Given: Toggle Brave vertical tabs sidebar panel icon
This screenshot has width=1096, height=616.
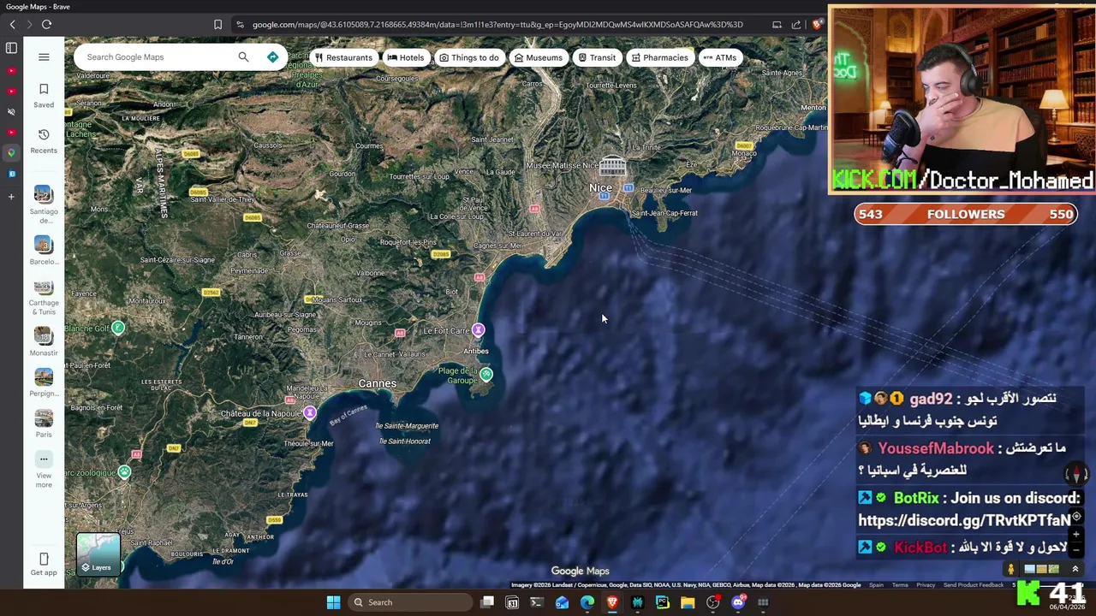Looking at the screenshot, I should (11, 49).
